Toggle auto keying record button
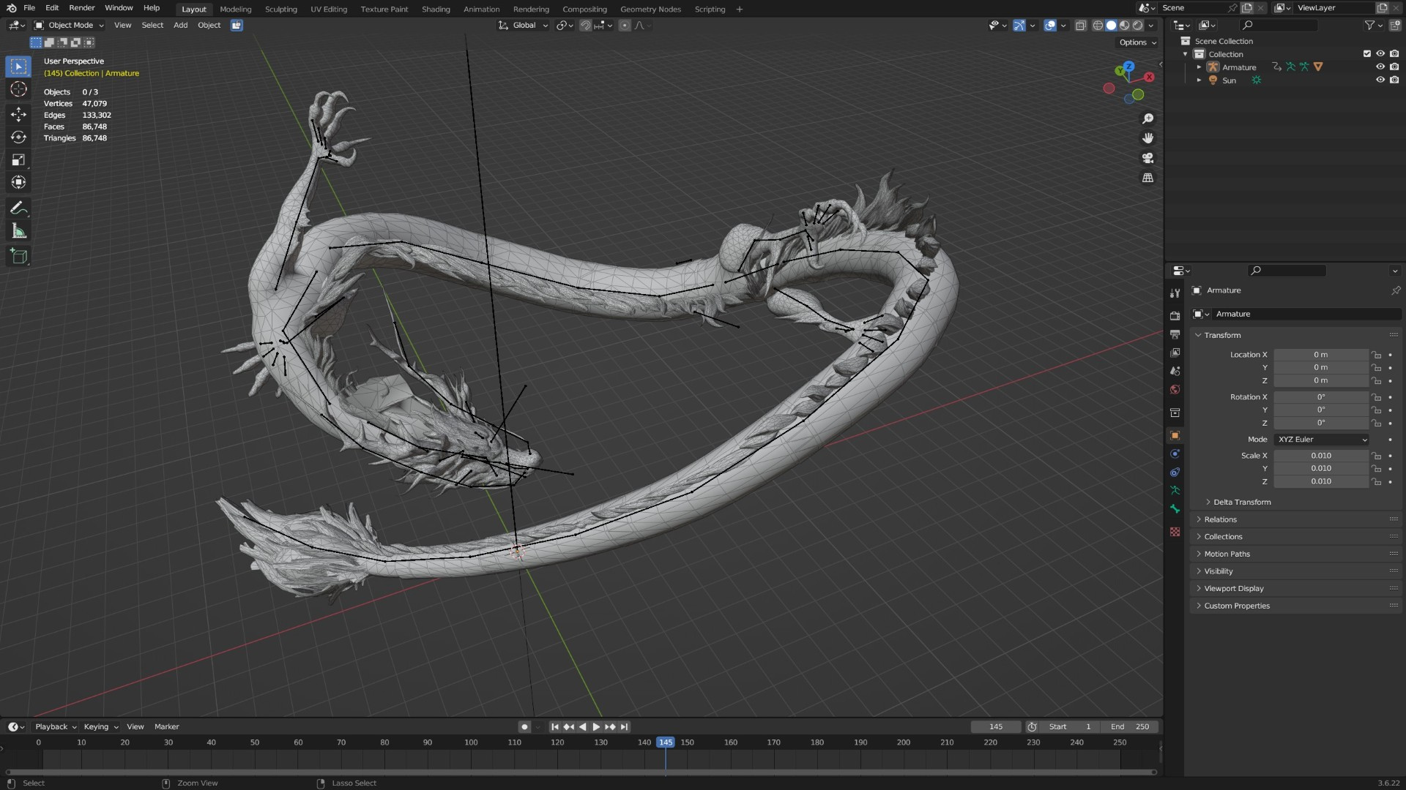The width and height of the screenshot is (1406, 790). (524, 726)
